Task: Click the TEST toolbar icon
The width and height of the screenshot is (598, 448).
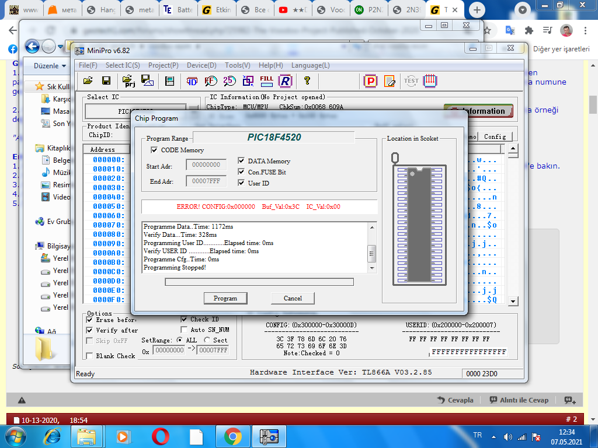Action: (x=411, y=80)
